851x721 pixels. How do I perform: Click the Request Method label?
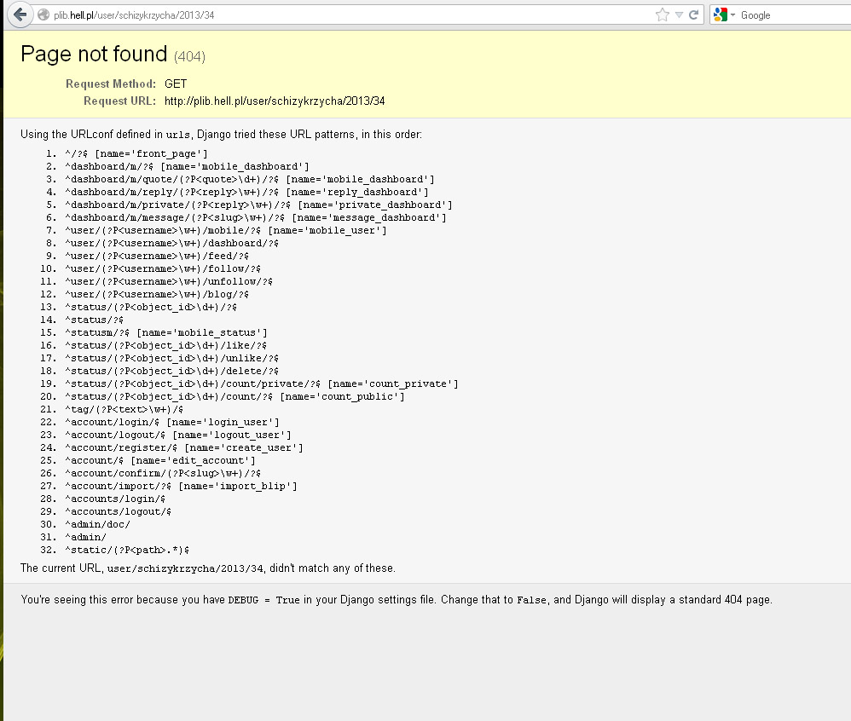(x=111, y=84)
